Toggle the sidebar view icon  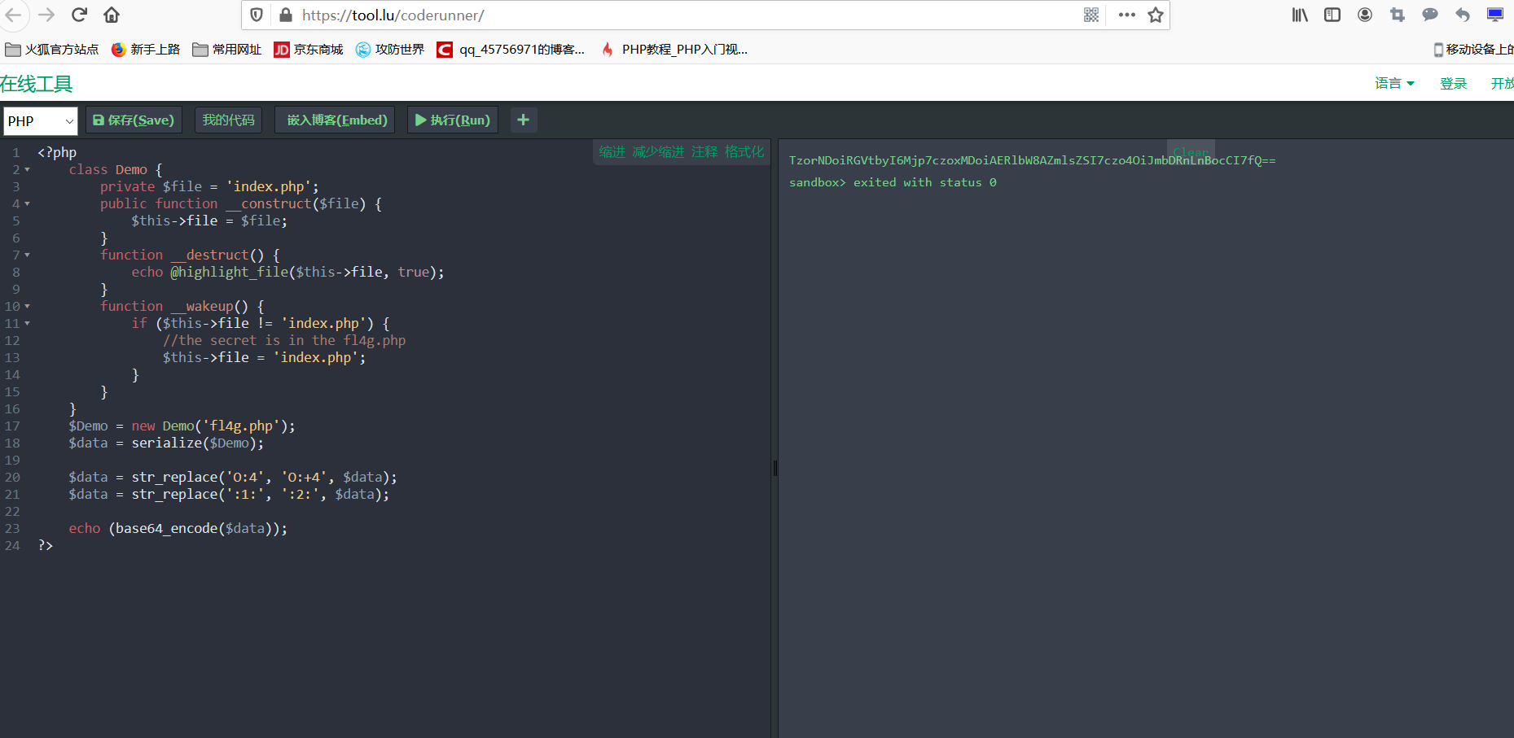pos(1332,15)
